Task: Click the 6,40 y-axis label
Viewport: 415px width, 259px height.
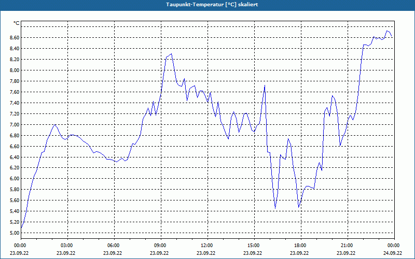Action: coord(15,157)
